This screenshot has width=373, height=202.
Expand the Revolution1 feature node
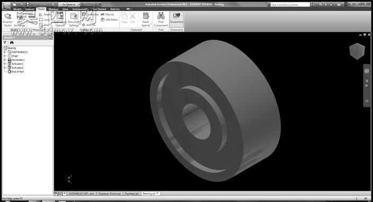(5, 60)
